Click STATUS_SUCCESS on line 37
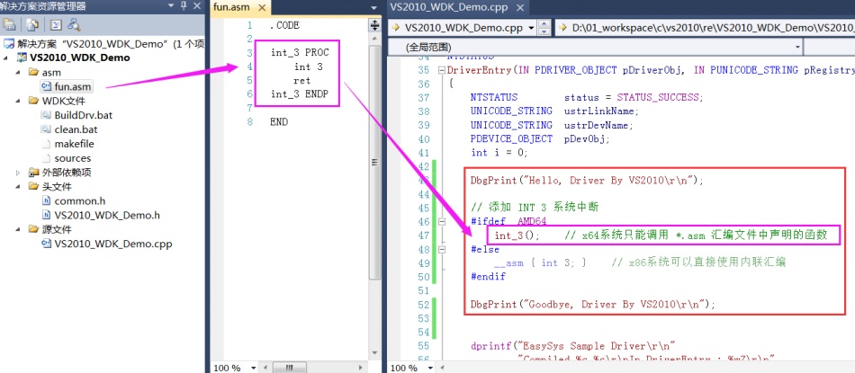The image size is (855, 373). pos(658,97)
